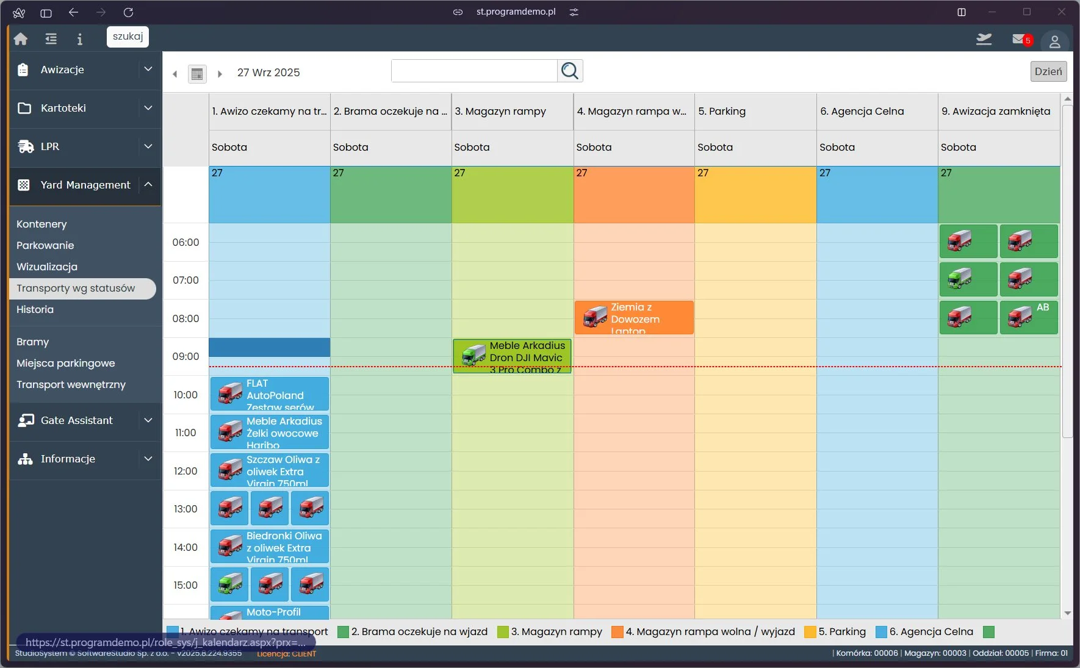Open the calendar date picker icon
Screen dimensions: 1080x668
[196, 74]
